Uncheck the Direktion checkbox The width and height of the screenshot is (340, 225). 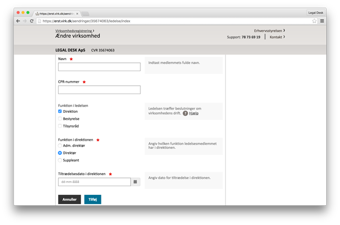click(60, 111)
